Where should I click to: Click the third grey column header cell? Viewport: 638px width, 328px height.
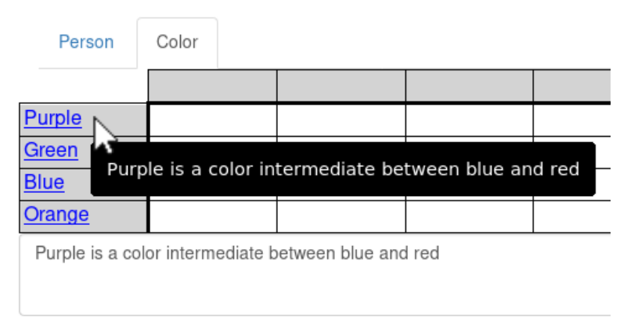(x=470, y=86)
